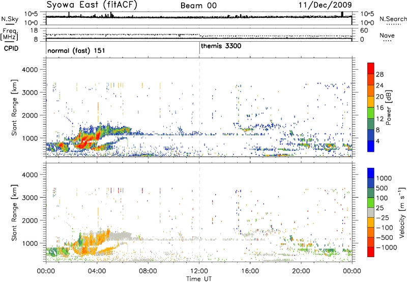Click the "4000" range tick of power panel
This screenshot has height=282, width=407.
pos(30,70)
